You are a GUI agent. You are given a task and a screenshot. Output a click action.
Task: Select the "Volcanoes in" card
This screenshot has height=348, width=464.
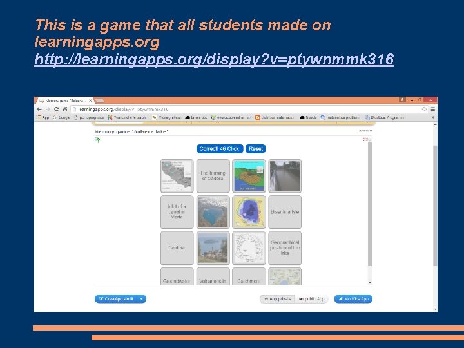point(213,276)
